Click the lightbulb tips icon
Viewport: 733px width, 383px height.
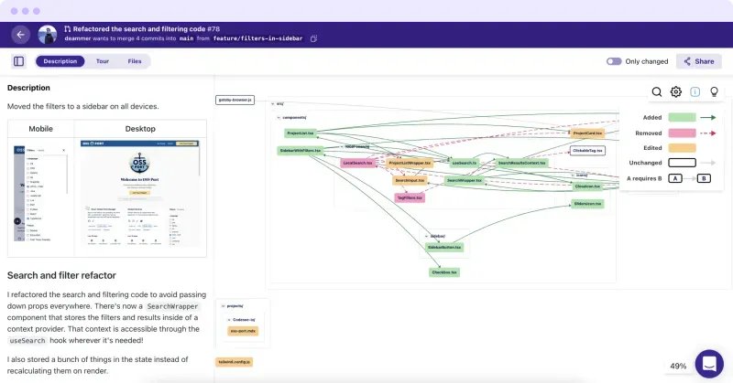pyautogui.click(x=714, y=92)
